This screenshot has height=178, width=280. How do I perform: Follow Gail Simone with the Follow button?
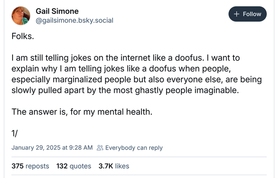[247, 14]
